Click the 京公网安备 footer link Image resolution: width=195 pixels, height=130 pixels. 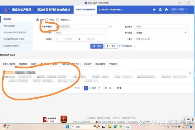tap(110, 122)
